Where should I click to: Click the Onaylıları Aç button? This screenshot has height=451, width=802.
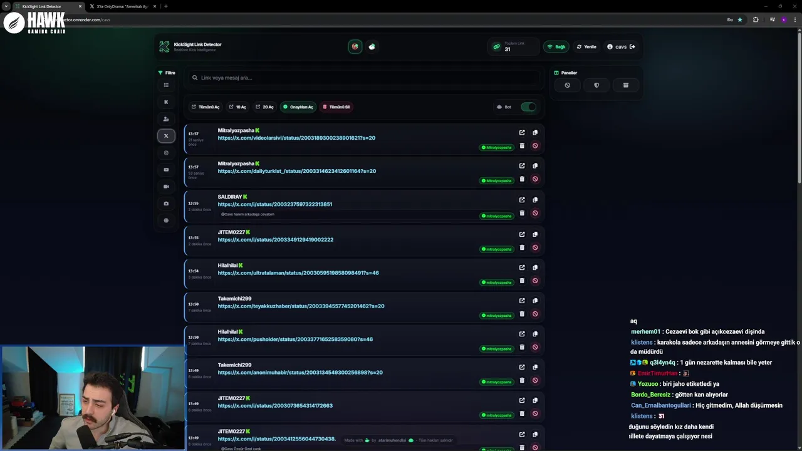pos(298,107)
